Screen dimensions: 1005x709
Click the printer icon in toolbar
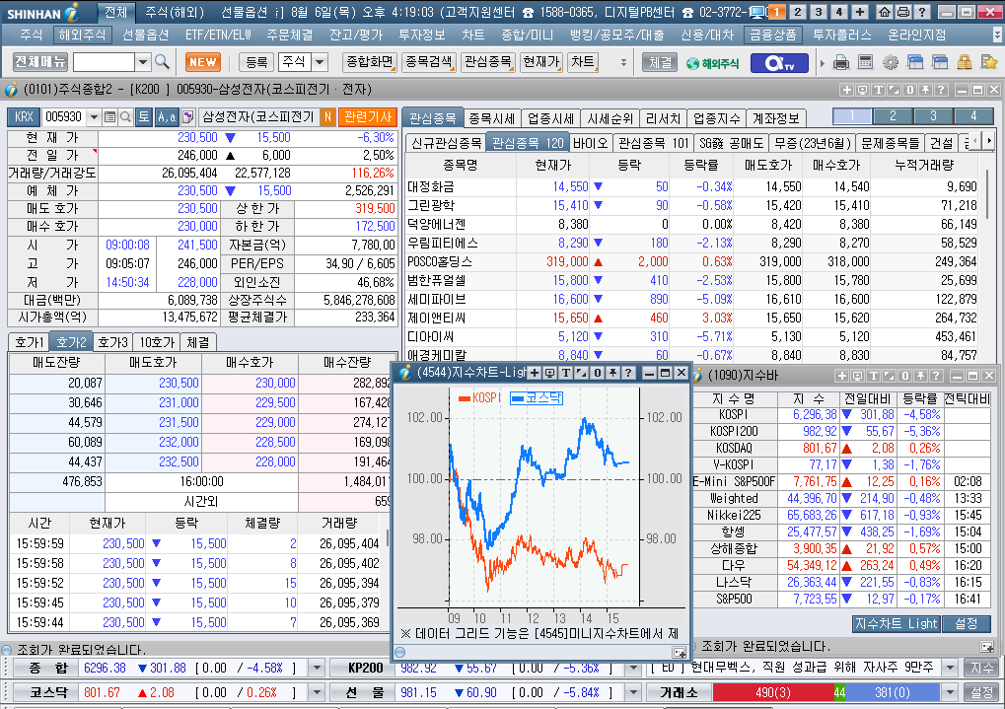pyautogui.click(x=841, y=63)
